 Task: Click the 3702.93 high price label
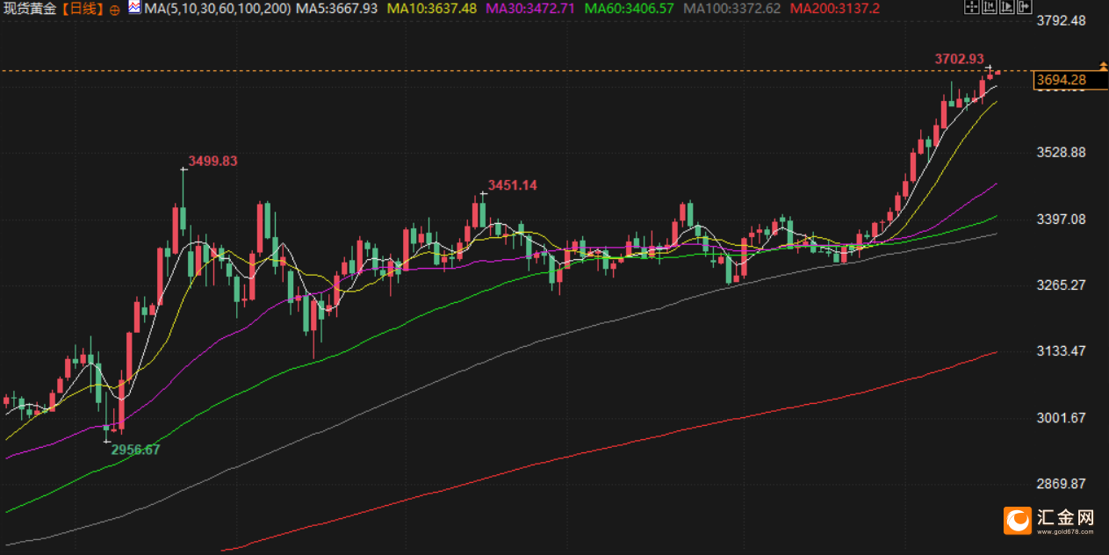pyautogui.click(x=959, y=59)
